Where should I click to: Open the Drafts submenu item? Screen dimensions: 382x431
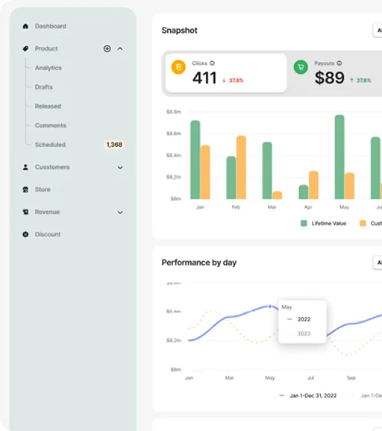pyautogui.click(x=44, y=87)
